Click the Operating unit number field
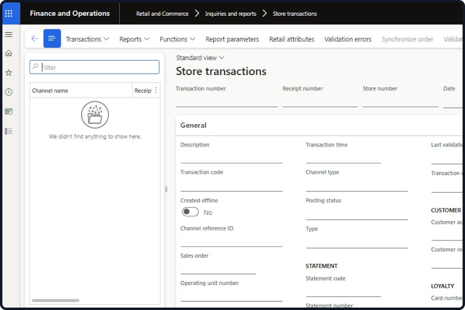Screen dimensions: 465x310 [x=231, y=295]
